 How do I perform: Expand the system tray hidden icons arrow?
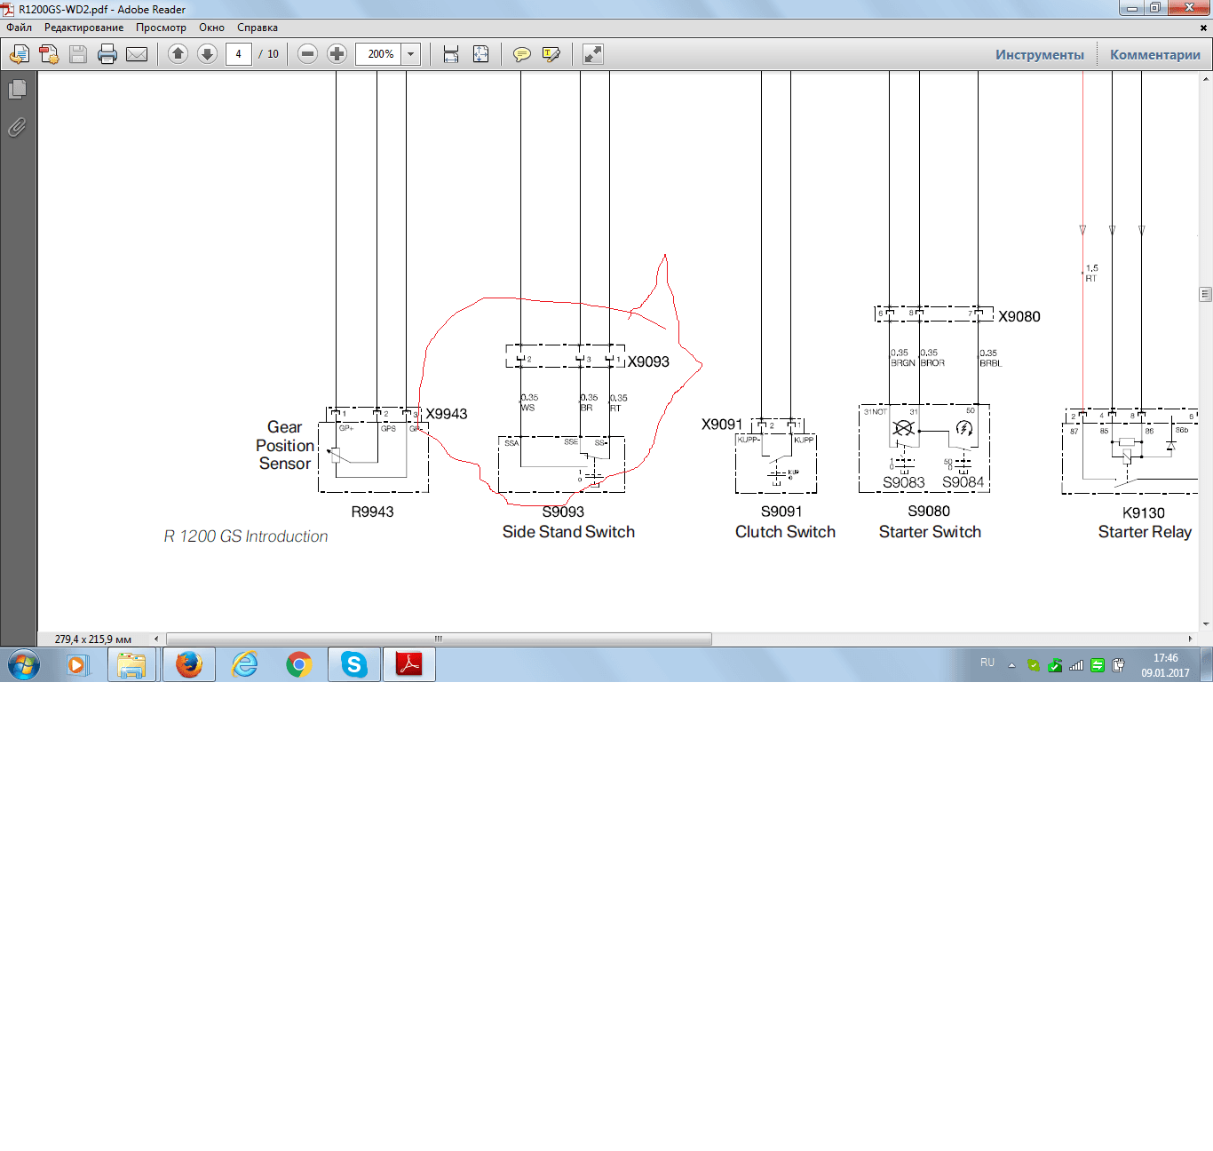(1011, 664)
